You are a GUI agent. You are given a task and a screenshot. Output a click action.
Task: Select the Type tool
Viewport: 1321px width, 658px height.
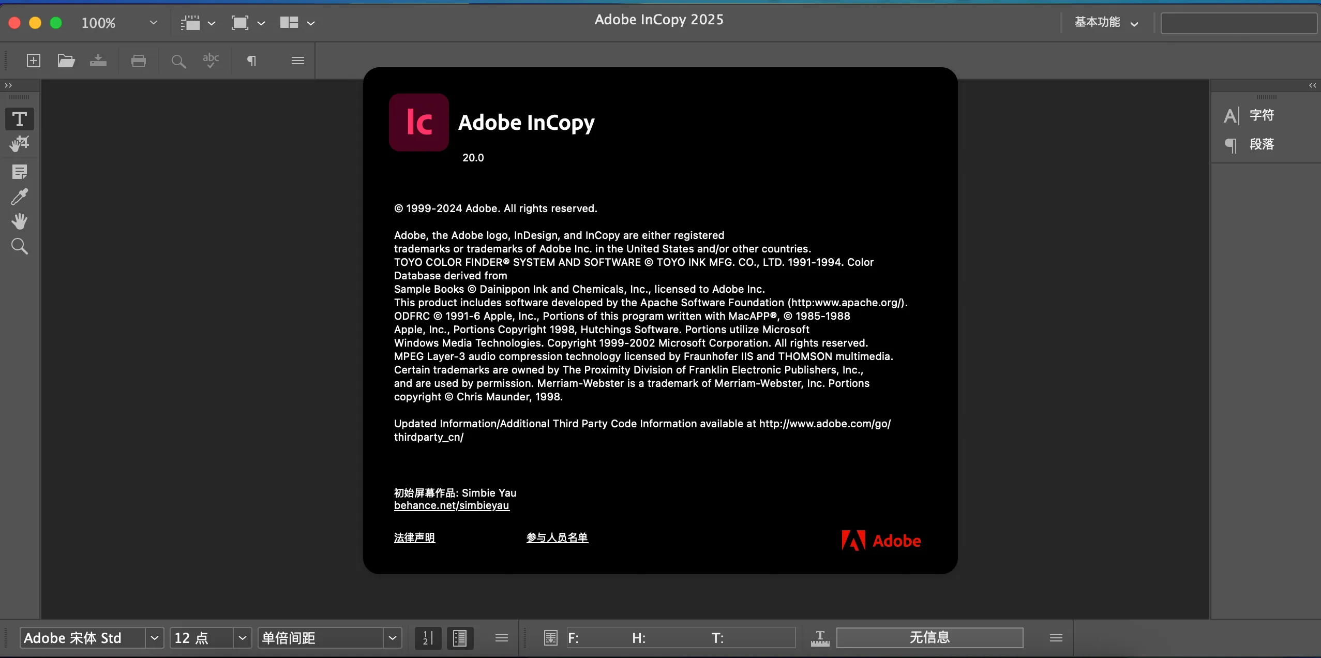20,119
